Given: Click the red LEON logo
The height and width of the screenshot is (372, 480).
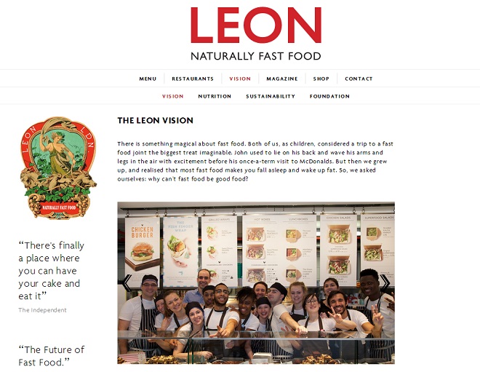Looking at the screenshot, I should (256, 25).
